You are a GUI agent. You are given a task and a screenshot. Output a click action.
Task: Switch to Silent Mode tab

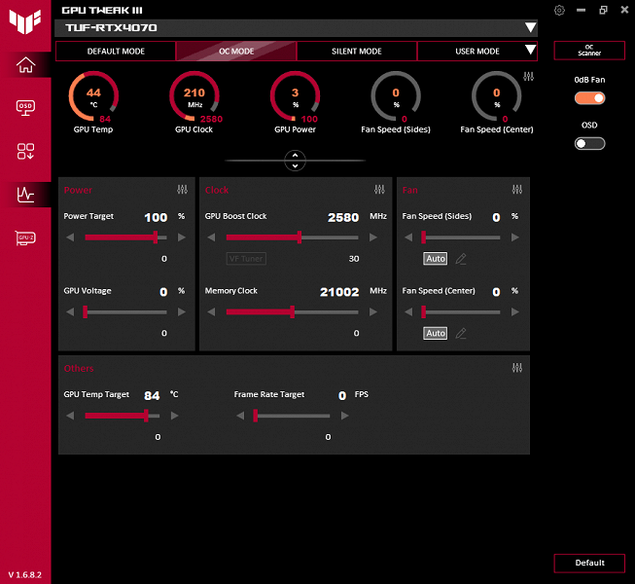(x=356, y=51)
